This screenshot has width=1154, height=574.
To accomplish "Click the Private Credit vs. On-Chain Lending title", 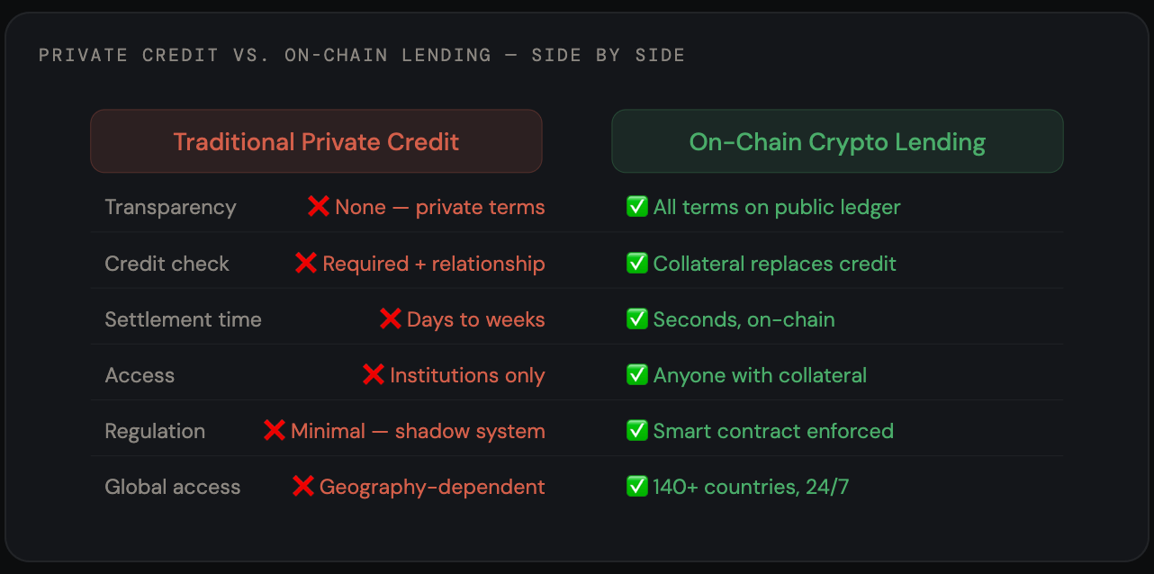I will [x=362, y=55].
